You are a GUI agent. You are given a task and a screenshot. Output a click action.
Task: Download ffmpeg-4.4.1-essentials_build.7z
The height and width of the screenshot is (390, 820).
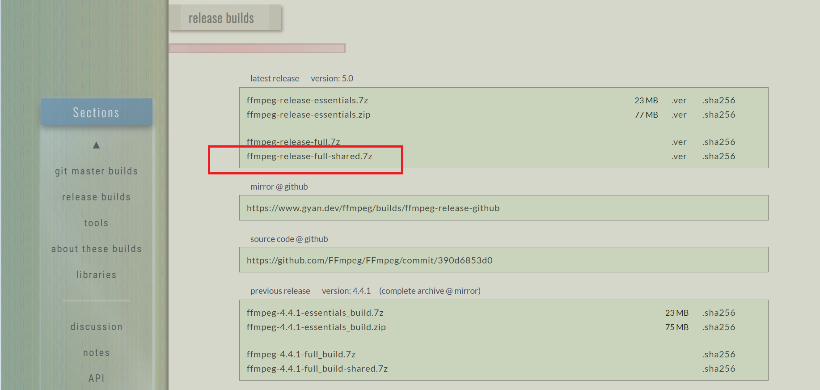pos(315,313)
